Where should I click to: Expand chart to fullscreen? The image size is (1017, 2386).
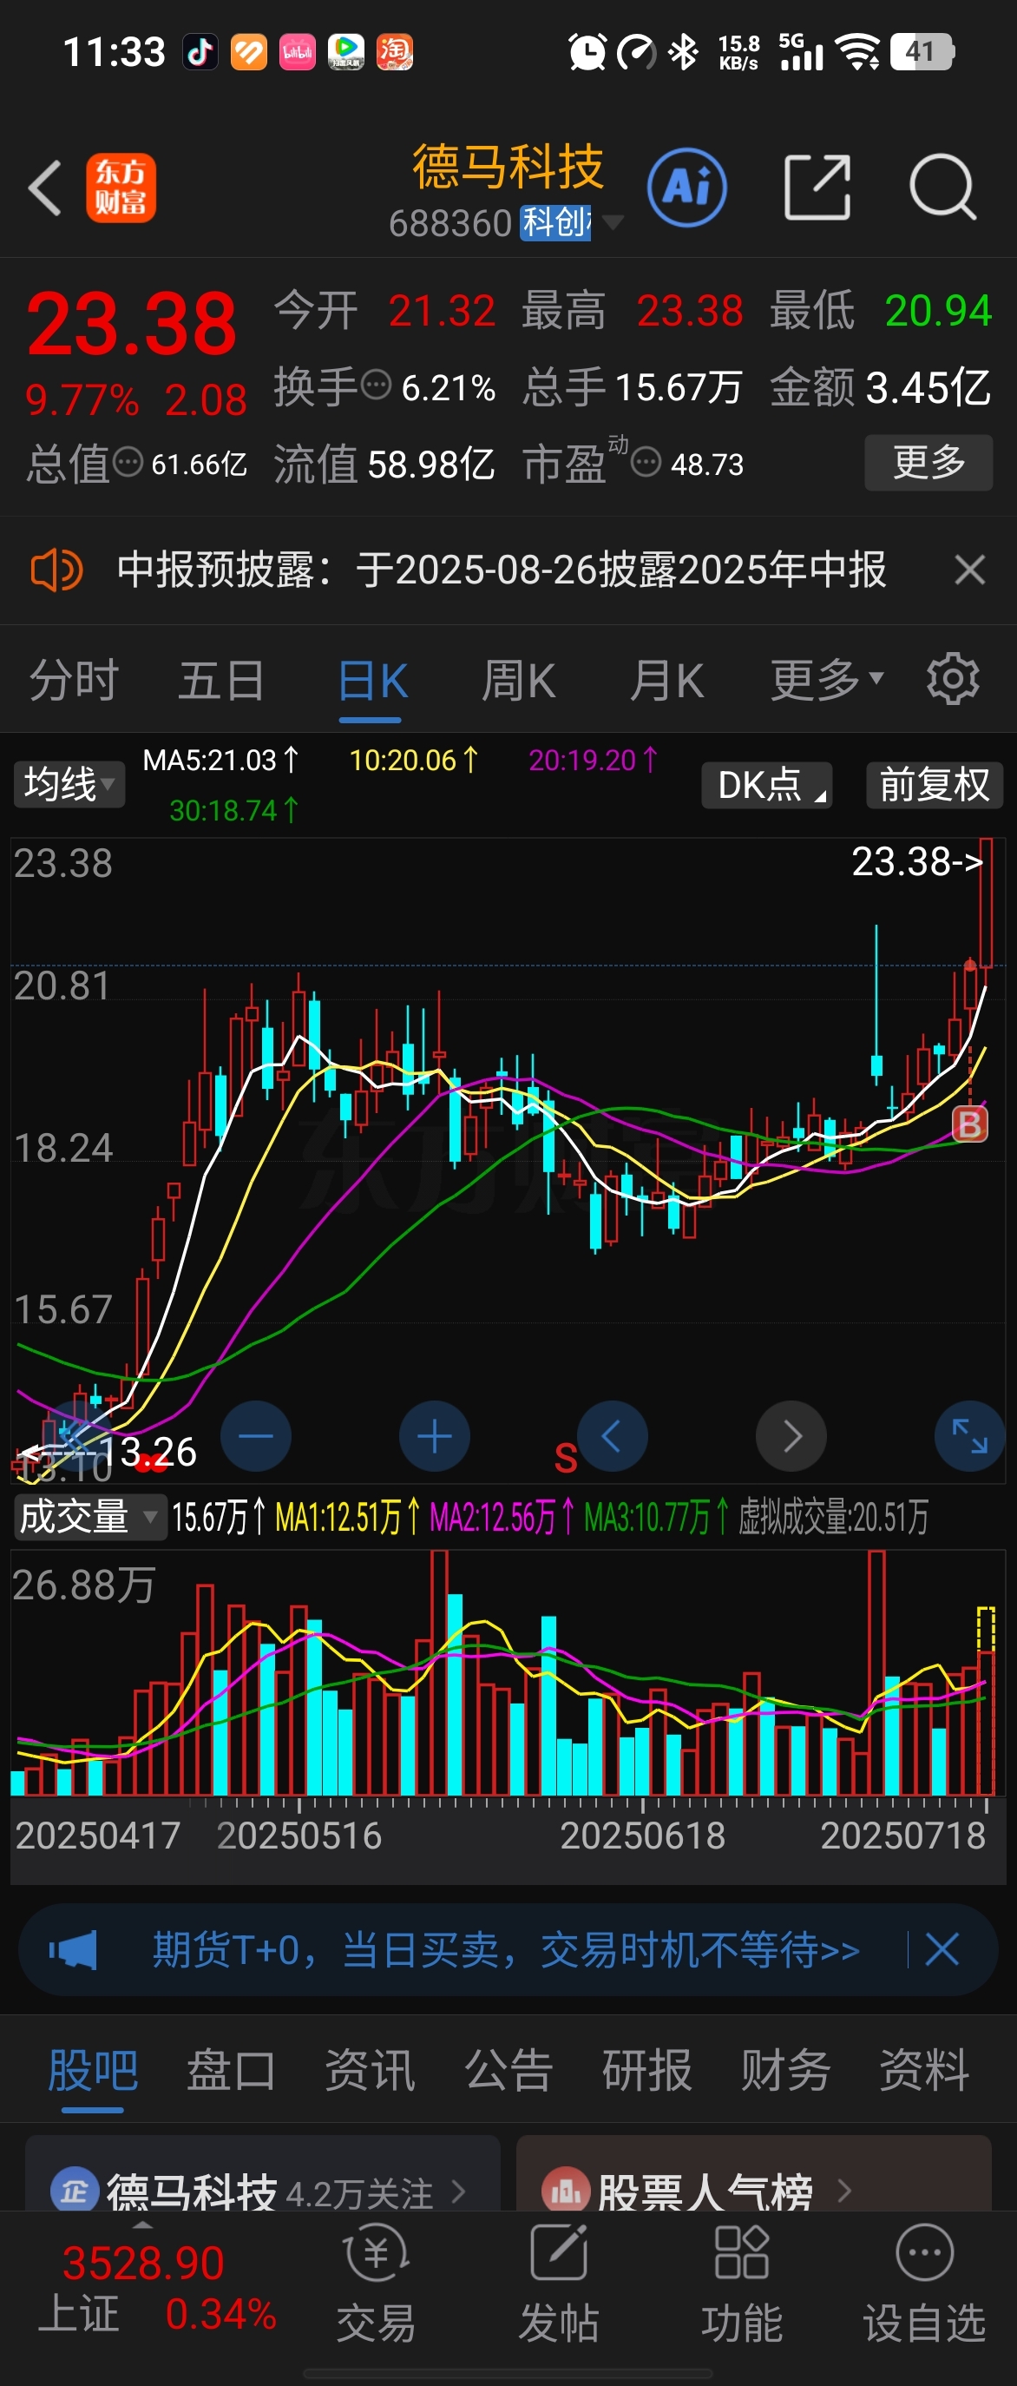click(x=970, y=1435)
